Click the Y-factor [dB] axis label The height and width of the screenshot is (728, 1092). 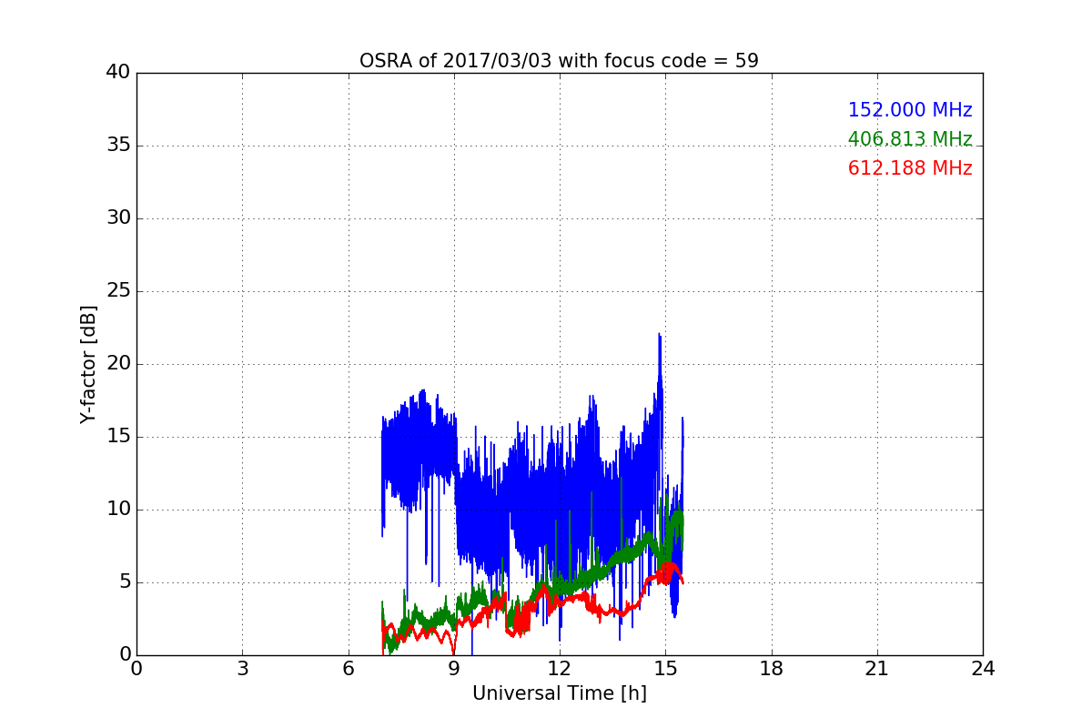pyautogui.click(x=88, y=364)
